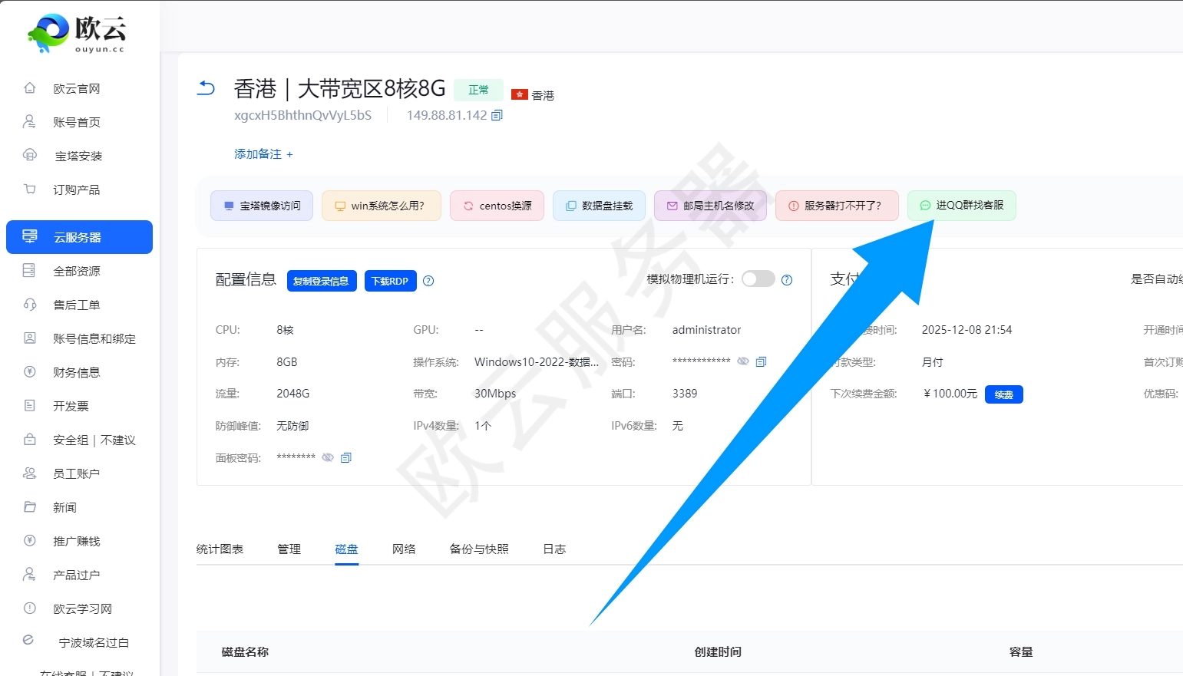Viewport: 1183px width, 676px height.
Task: Select the 宝塔安装 sidebar icon
Action: 29,155
